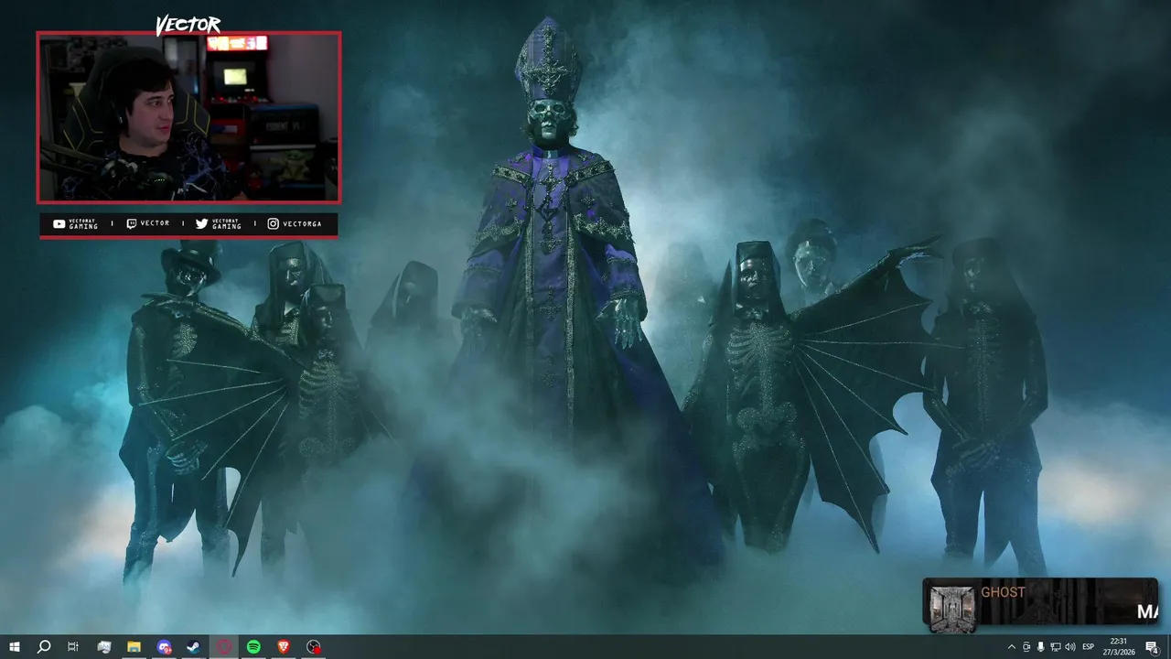Open the clock and calendar showing 22:31
The width and height of the screenshot is (1171, 659).
[1118, 647]
